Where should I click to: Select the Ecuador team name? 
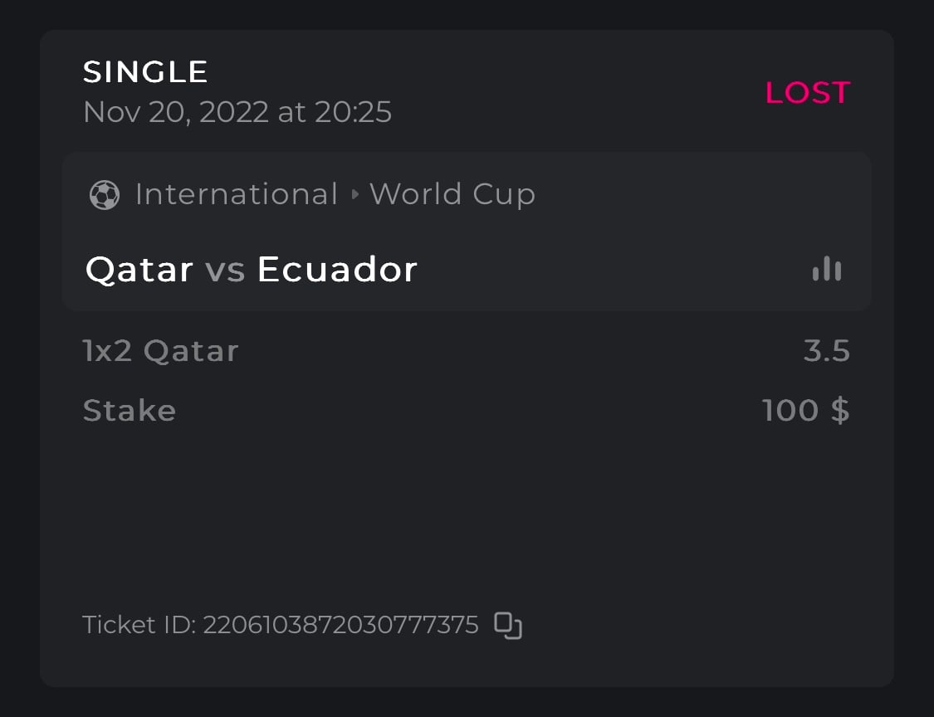[337, 270]
